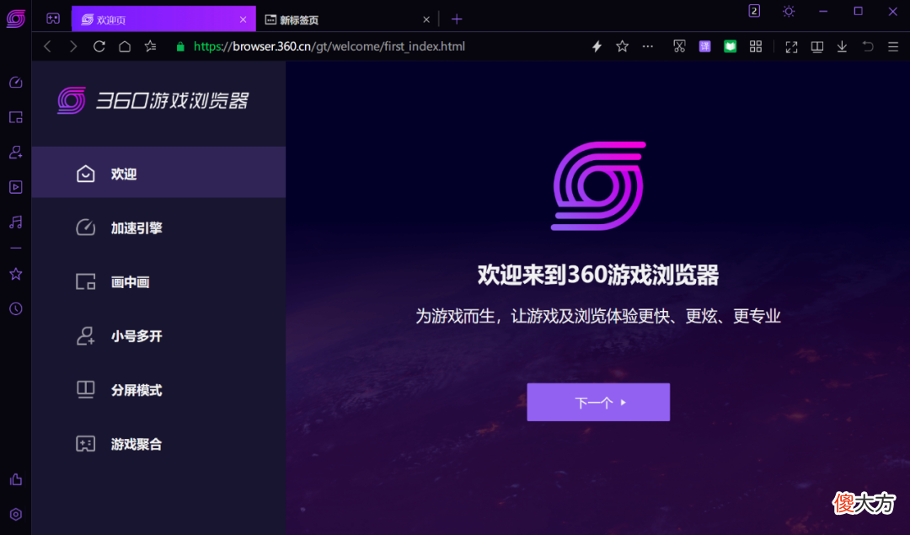
Task: Select the 小号多开 menu item
Action: 158,336
